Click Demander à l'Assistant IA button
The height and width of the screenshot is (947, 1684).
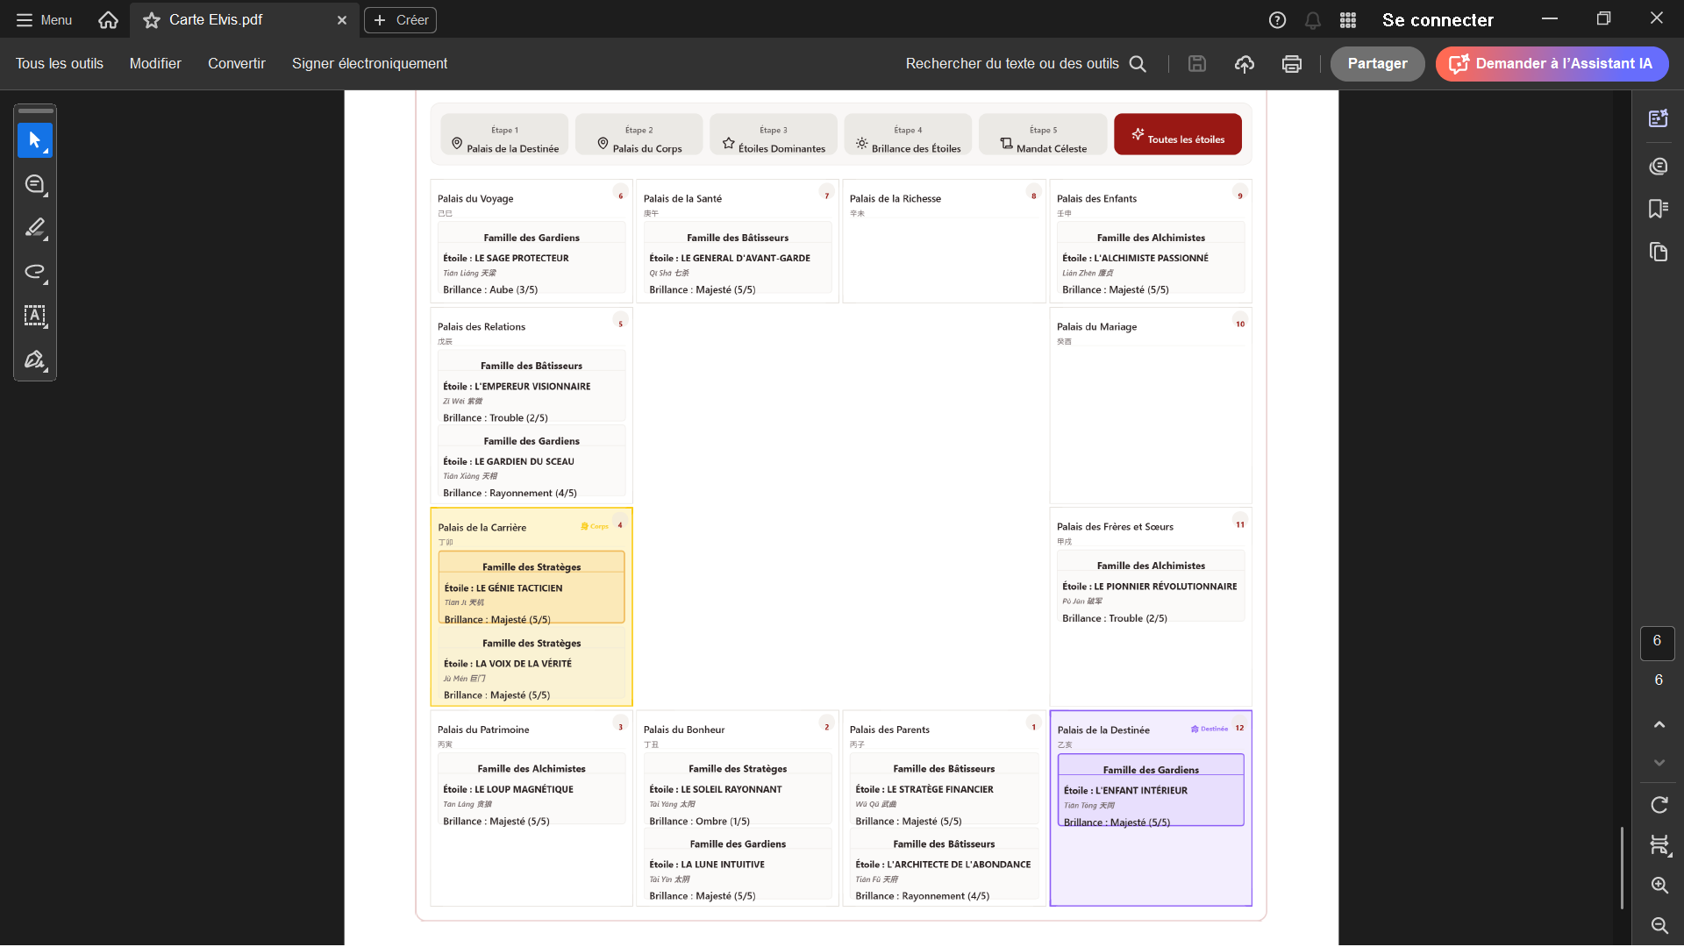click(x=1552, y=64)
